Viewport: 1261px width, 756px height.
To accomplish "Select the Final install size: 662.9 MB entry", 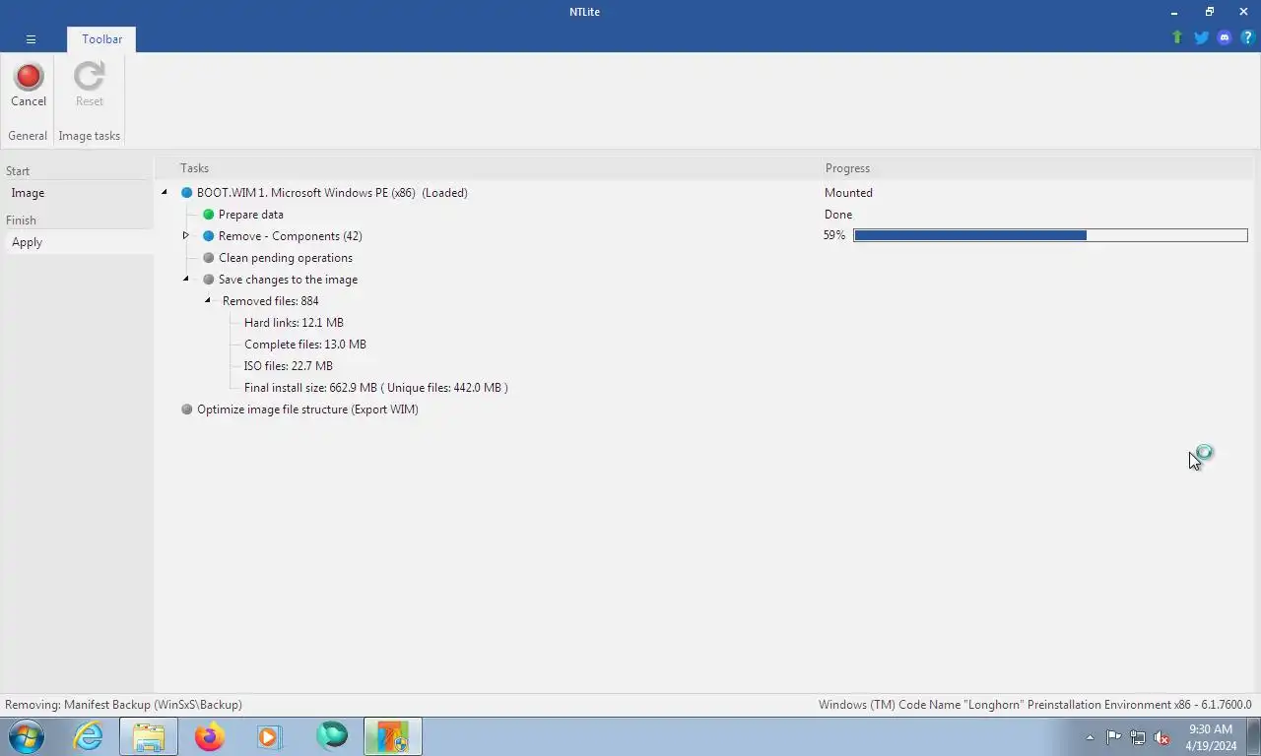I will point(376,388).
